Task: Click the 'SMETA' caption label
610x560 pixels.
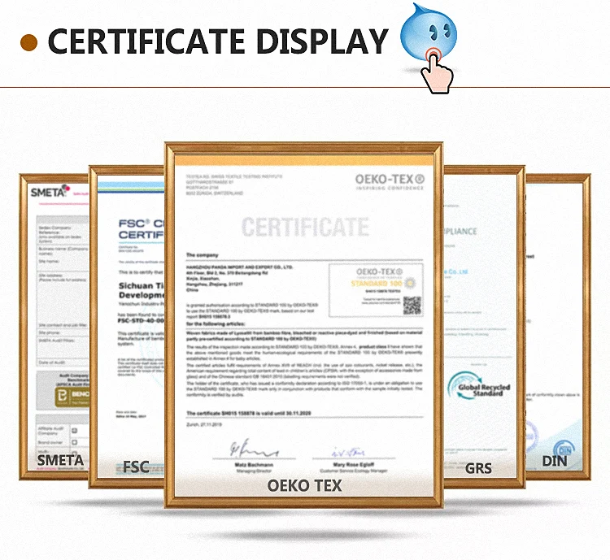Action: (x=60, y=461)
